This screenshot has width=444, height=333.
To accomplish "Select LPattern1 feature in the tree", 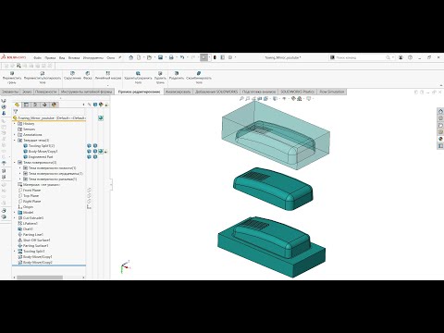I will coord(28,224).
